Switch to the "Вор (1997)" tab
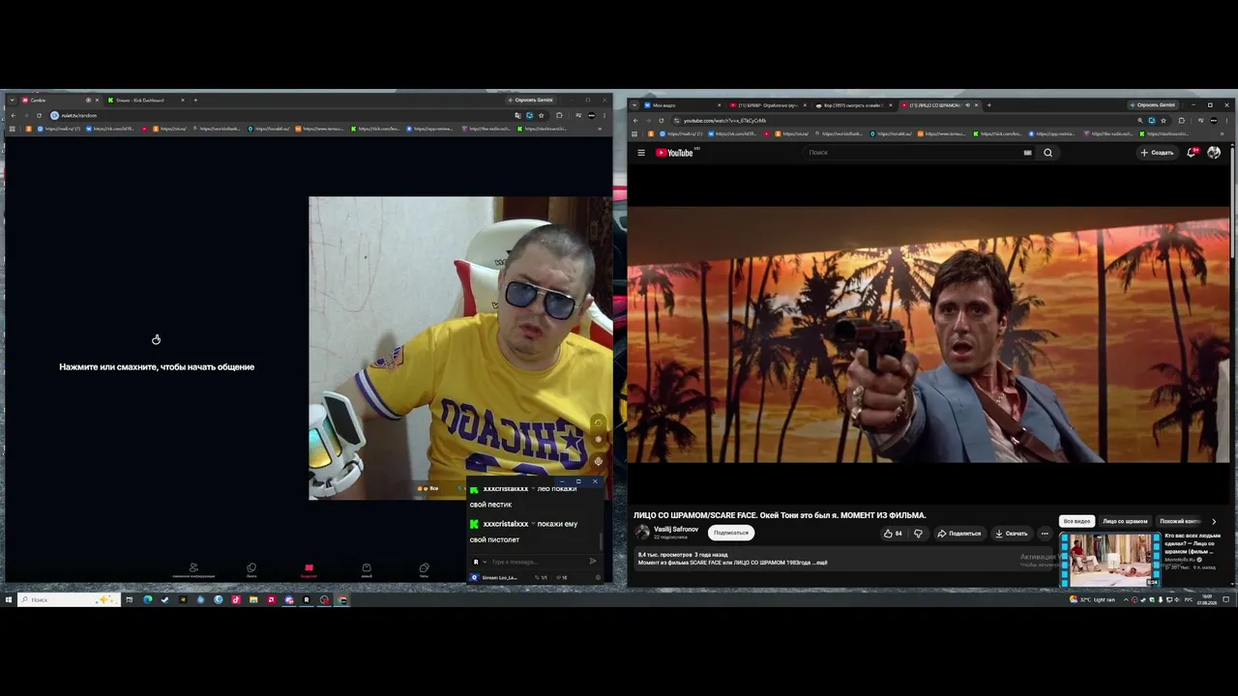This screenshot has width=1238, height=696. tap(854, 105)
